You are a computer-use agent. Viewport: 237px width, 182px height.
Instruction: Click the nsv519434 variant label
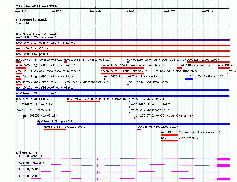pos(227,65)
